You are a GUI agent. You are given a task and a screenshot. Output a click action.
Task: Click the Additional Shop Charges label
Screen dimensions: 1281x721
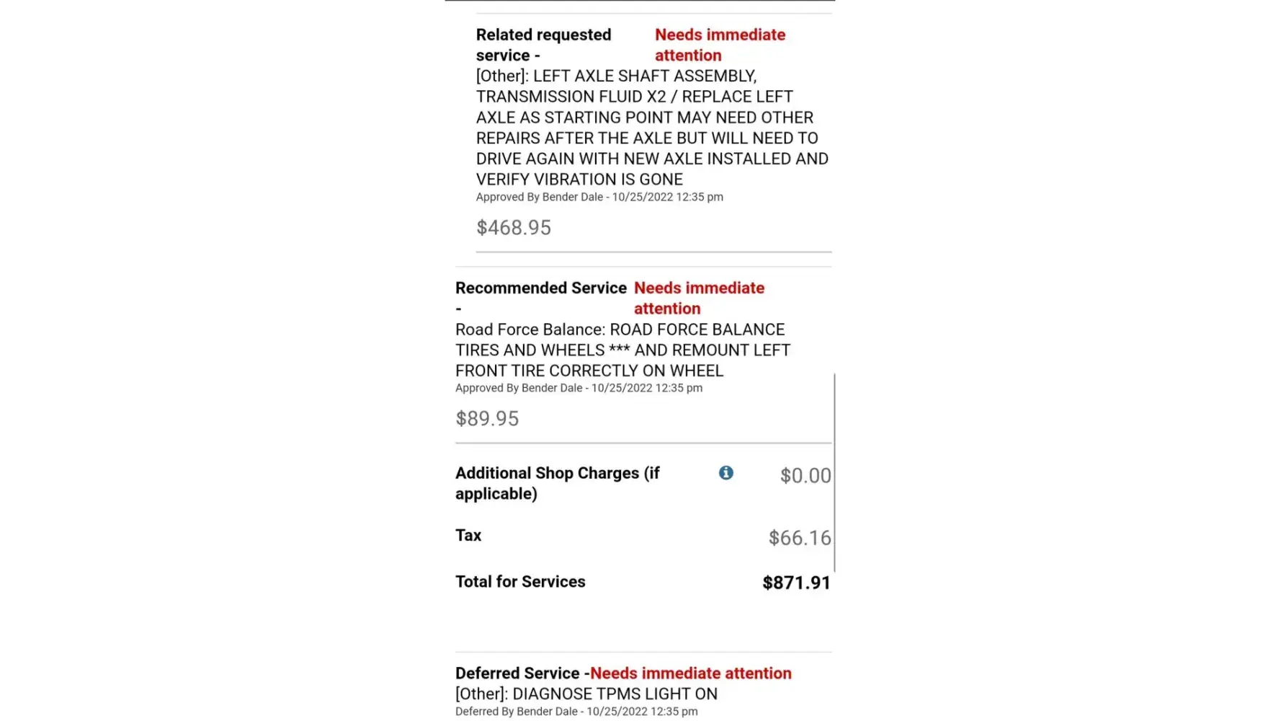(557, 483)
